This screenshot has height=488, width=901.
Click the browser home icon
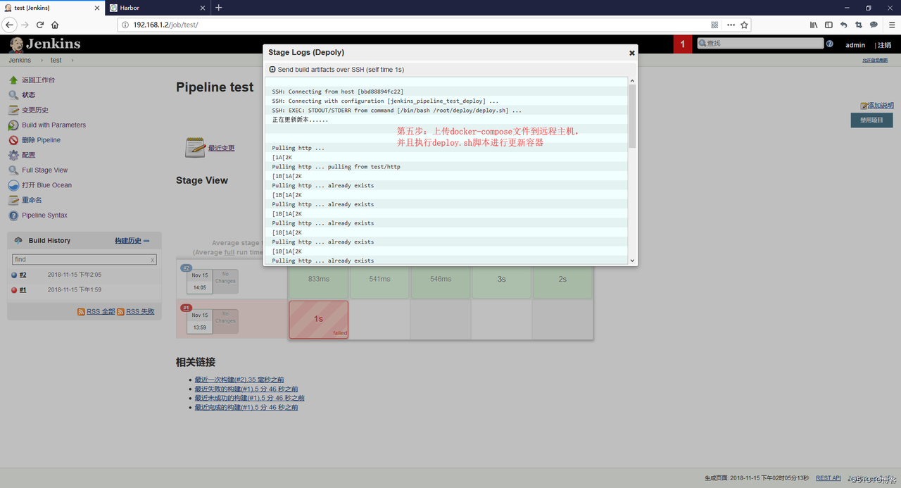[55, 25]
